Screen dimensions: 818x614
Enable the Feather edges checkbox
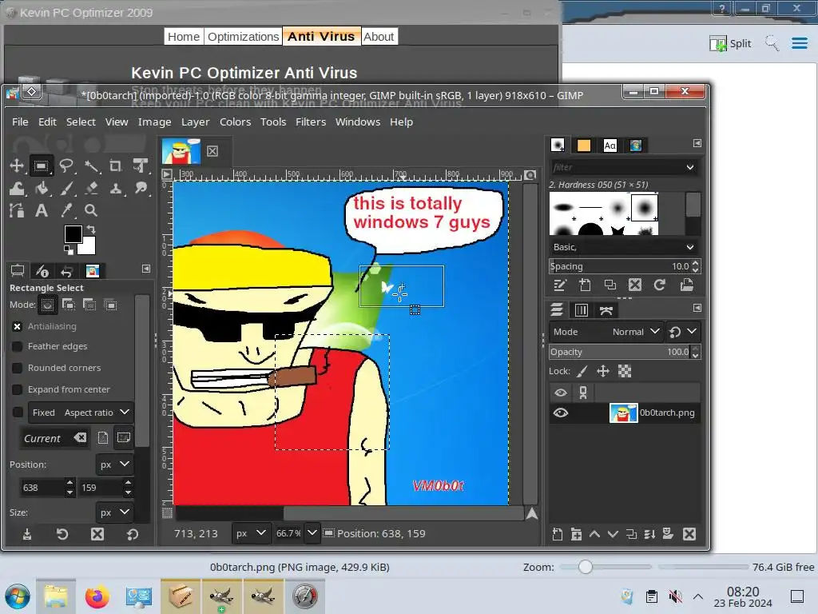[x=18, y=347]
